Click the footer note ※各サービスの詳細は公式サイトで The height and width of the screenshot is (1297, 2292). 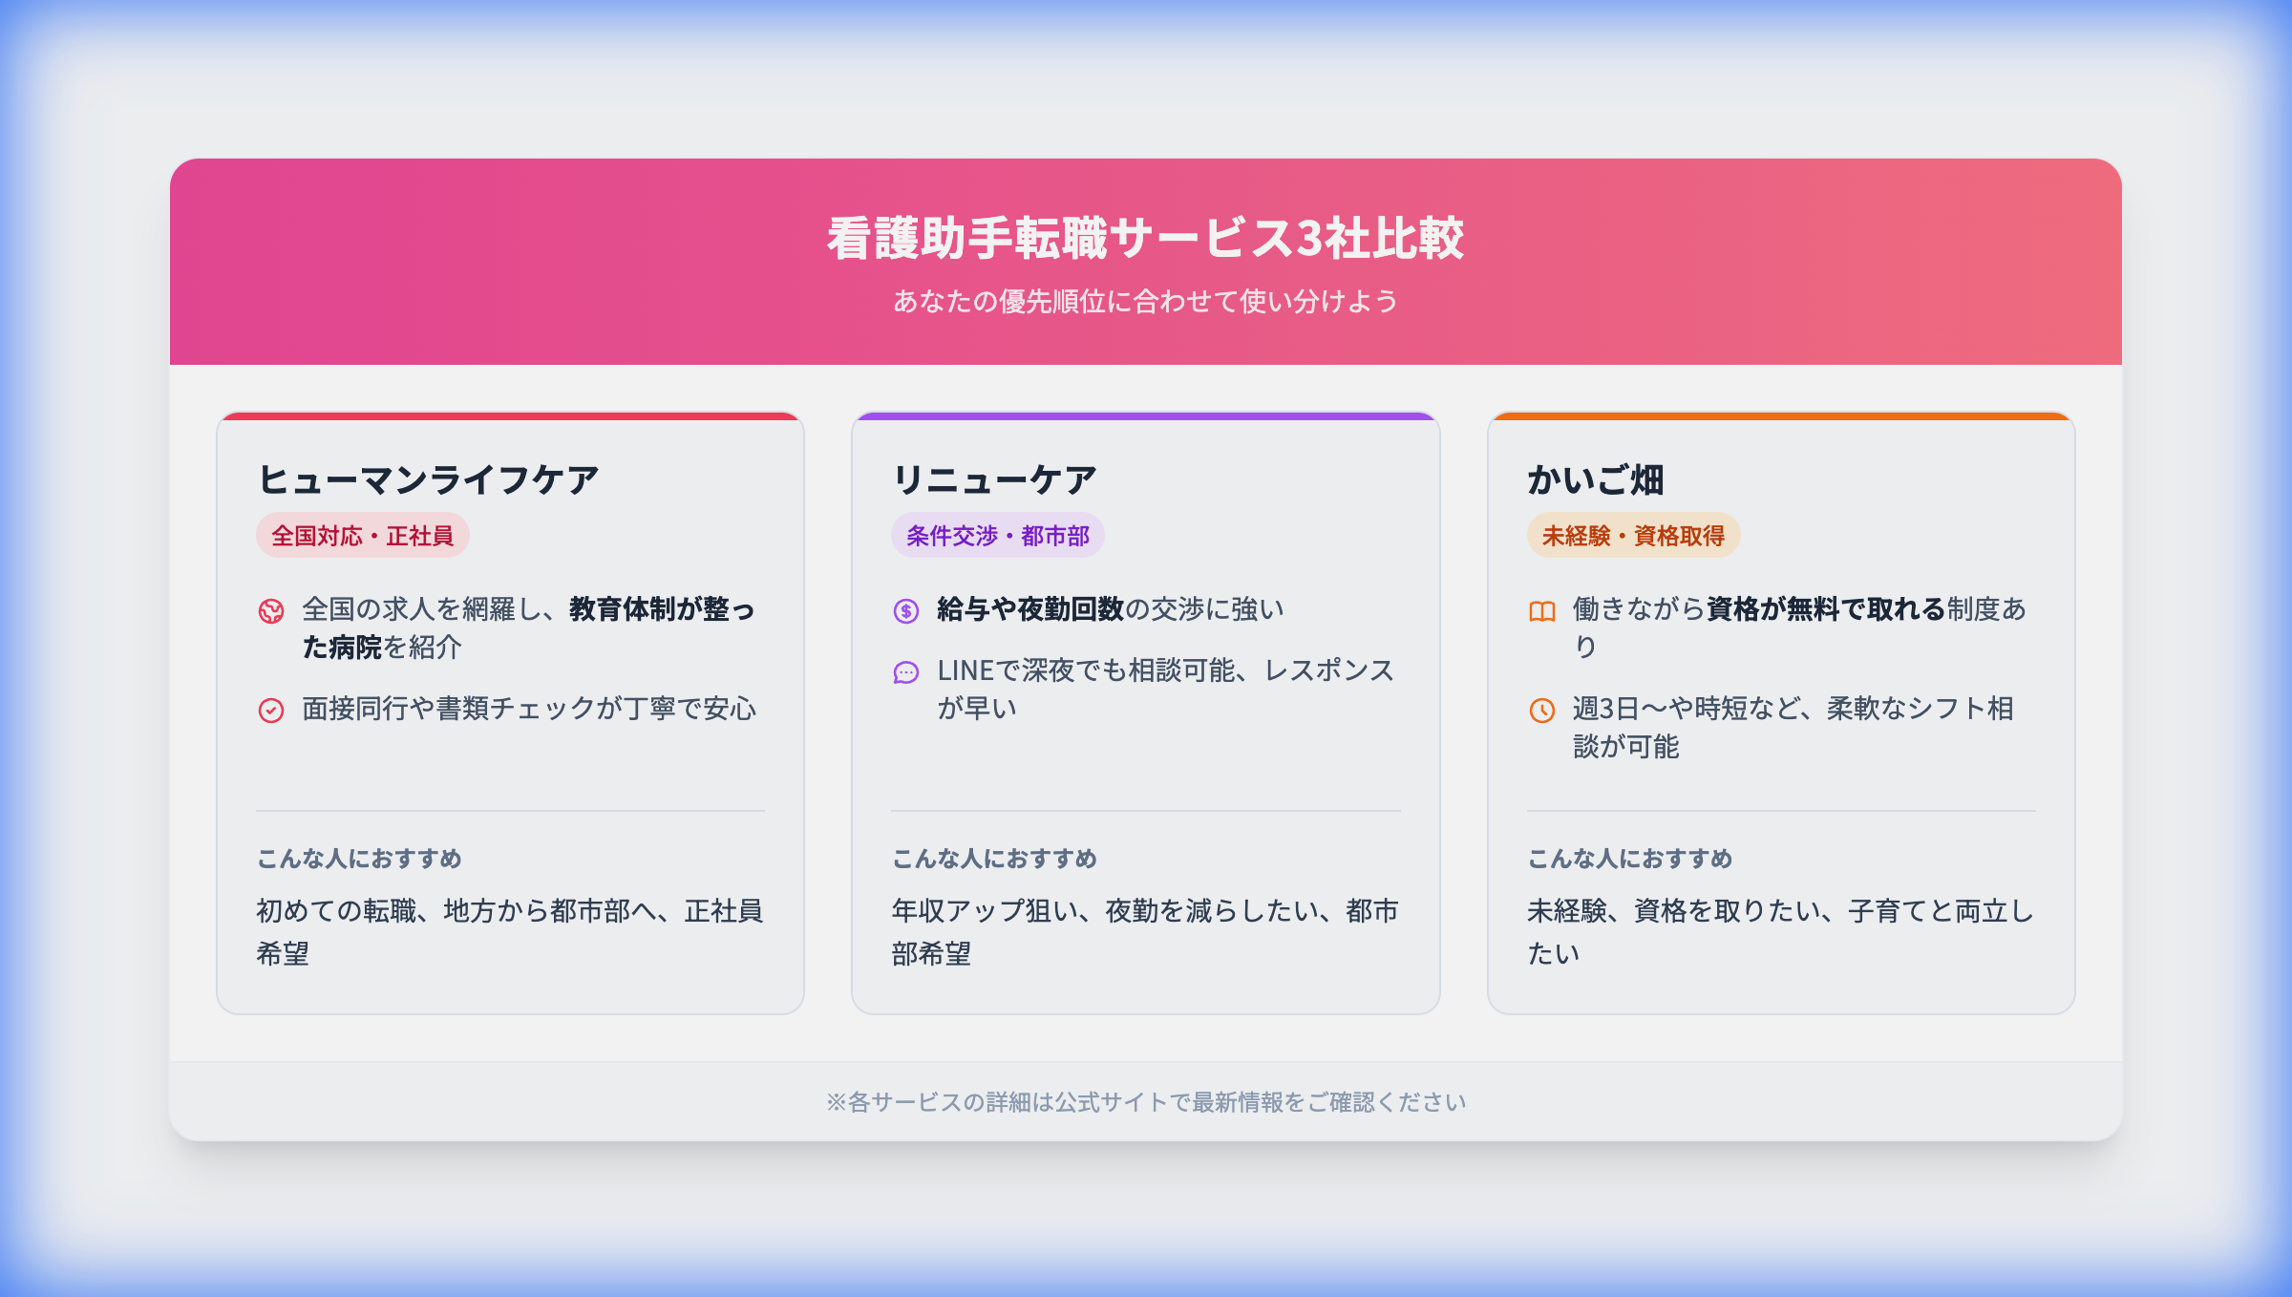point(1146,1102)
